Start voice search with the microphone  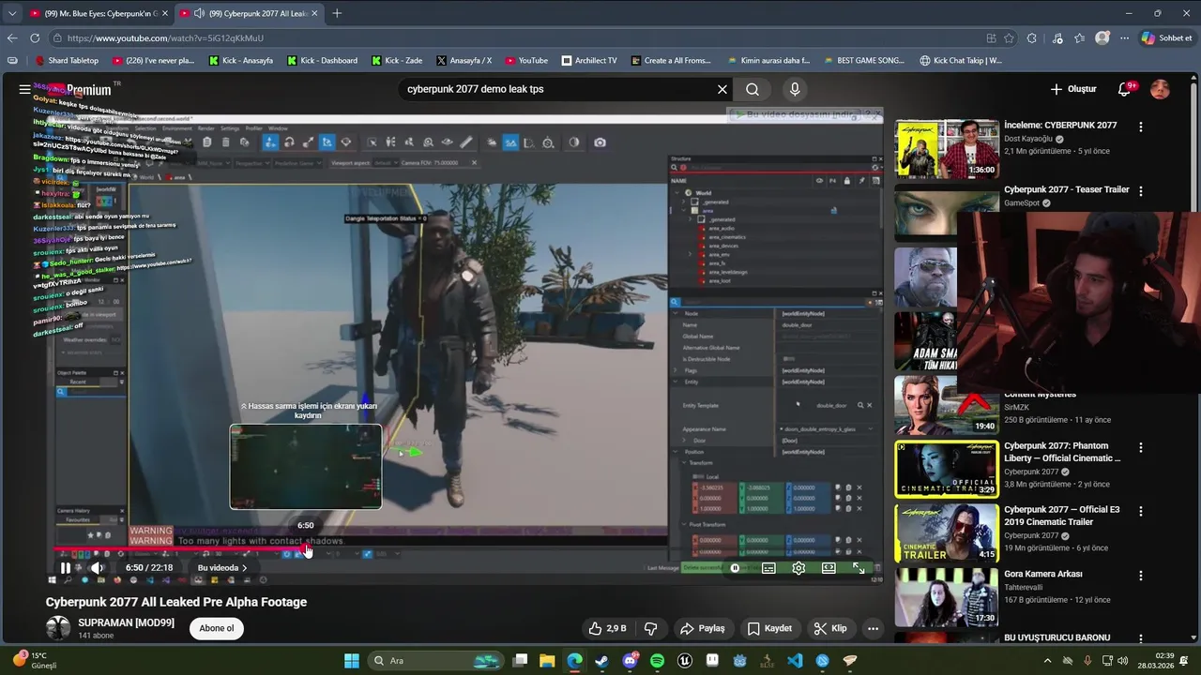pyautogui.click(x=795, y=89)
